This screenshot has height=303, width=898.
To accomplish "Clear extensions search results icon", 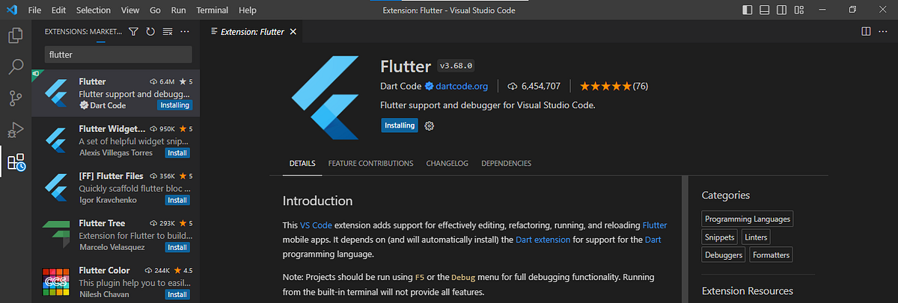I will pyautogui.click(x=168, y=31).
